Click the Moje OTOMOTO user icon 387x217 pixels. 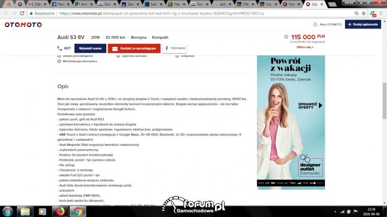(x=315, y=24)
